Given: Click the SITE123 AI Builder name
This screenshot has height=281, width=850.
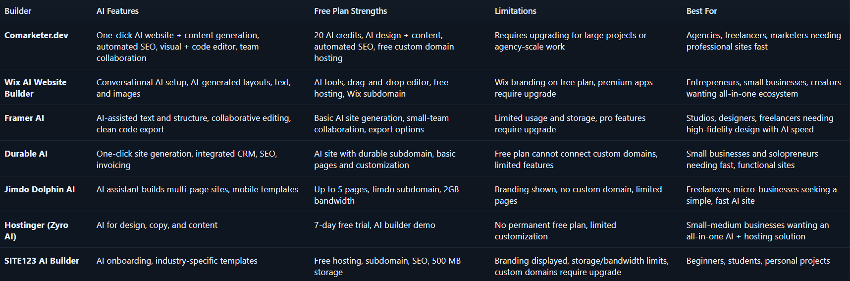Looking at the screenshot, I should (42, 261).
